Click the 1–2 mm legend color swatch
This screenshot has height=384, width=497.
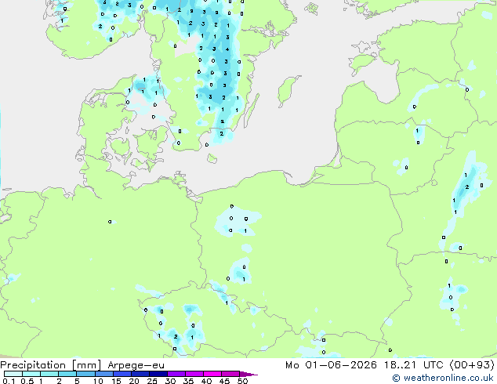[x=49, y=374]
